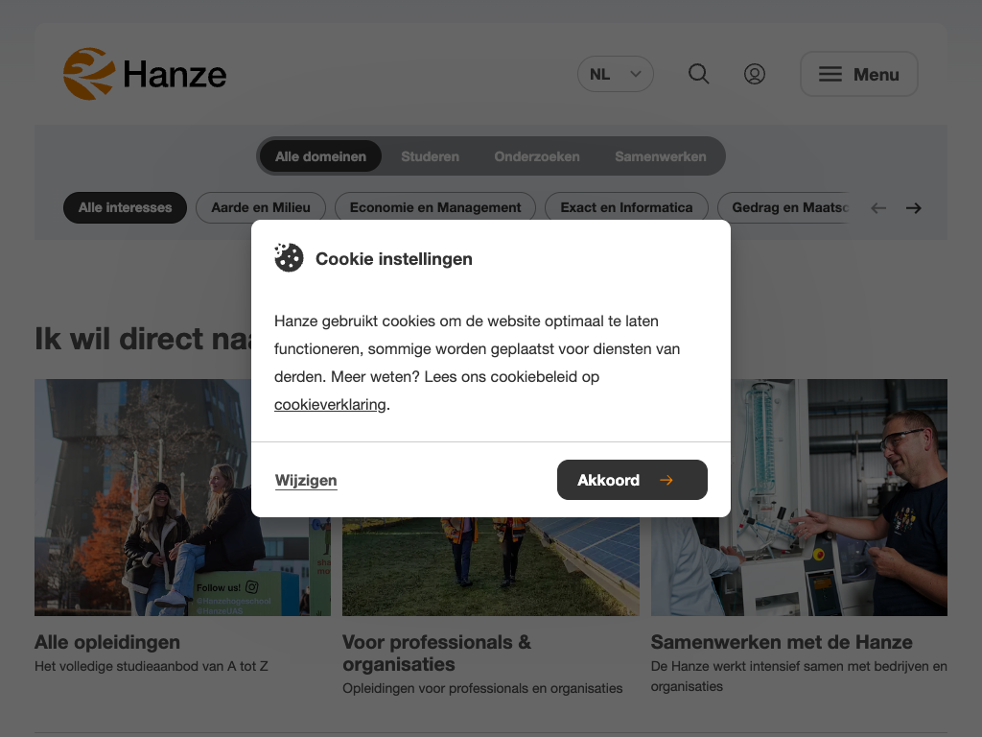Open the hamburger Menu button

click(x=859, y=74)
